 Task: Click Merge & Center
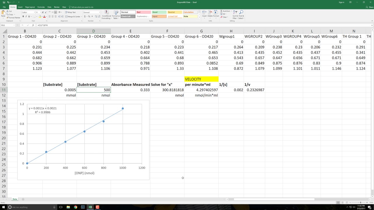pos(72,17)
